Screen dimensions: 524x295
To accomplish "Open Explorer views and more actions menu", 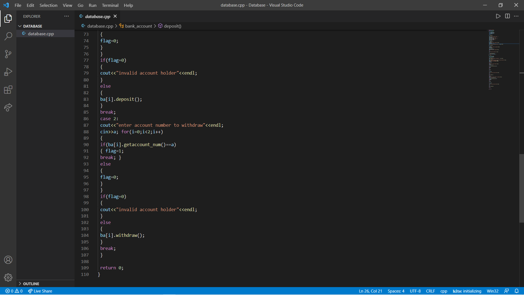I will (67, 16).
